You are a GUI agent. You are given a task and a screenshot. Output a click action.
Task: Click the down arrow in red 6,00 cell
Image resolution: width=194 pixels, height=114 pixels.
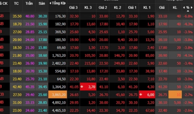[141, 94]
